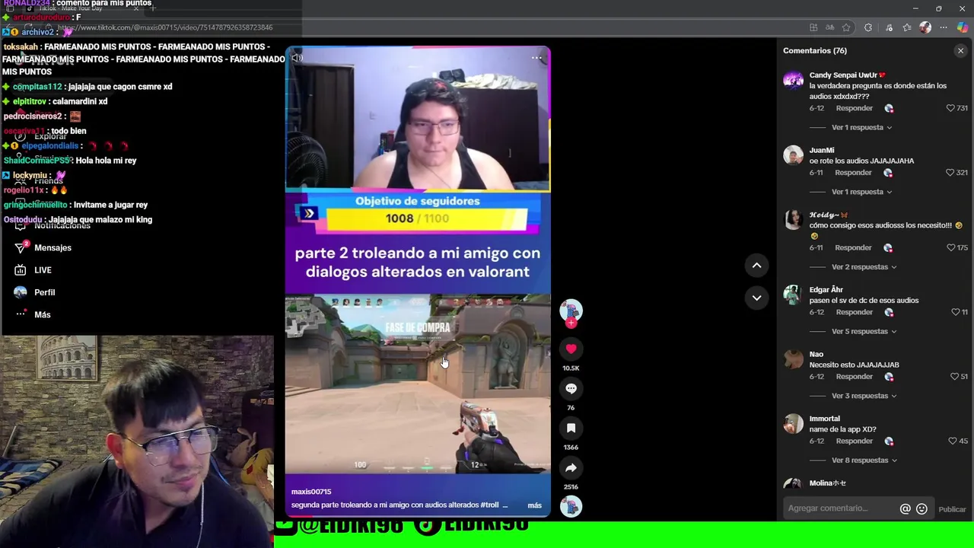This screenshot has width=974, height=548.
Task: Open Perfil in the sidebar
Action: (x=35, y=292)
